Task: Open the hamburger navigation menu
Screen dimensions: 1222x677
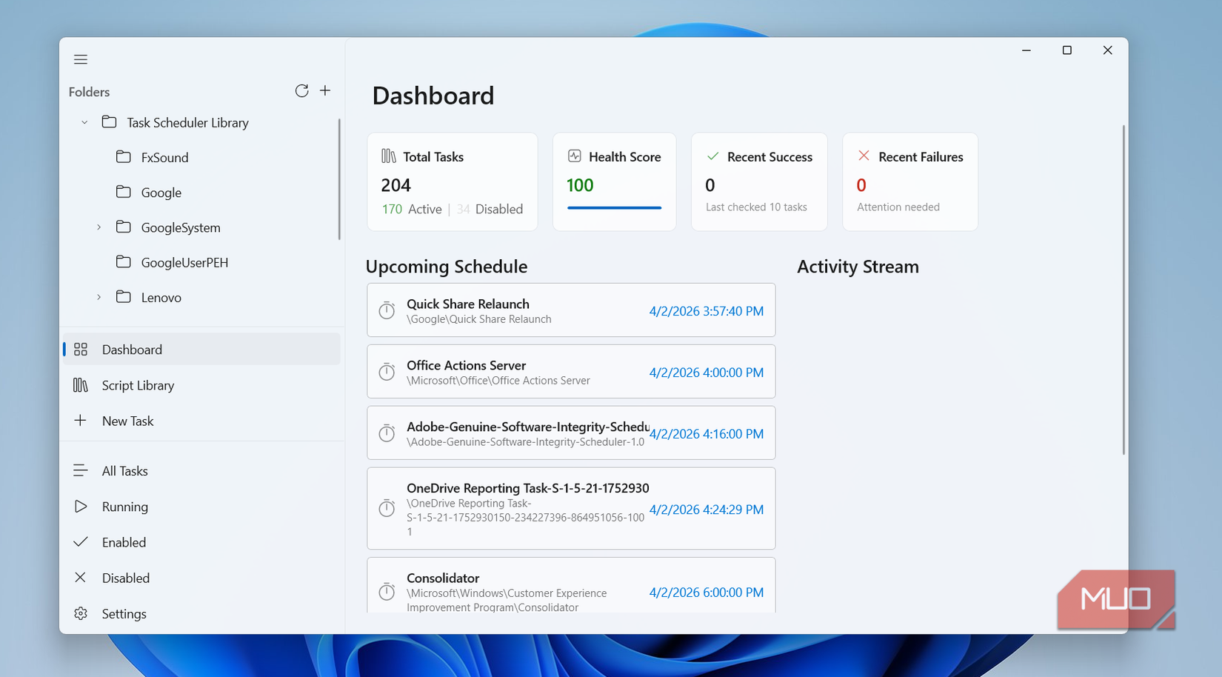Action: click(x=81, y=59)
